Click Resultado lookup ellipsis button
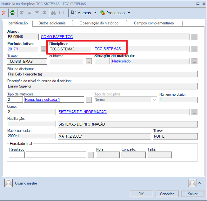 90,155
